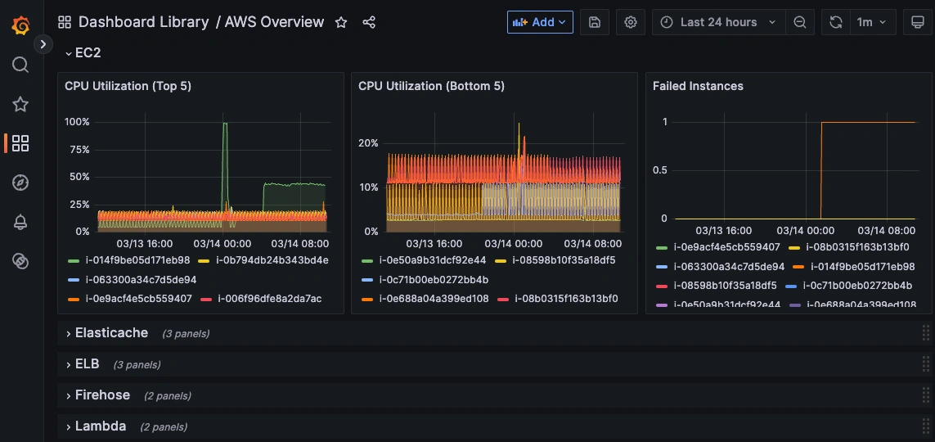The width and height of the screenshot is (935, 442).
Task: Toggle series i-0e50a9b31dcf92e44 in the Bottom 5 legend
Action: tap(432, 260)
